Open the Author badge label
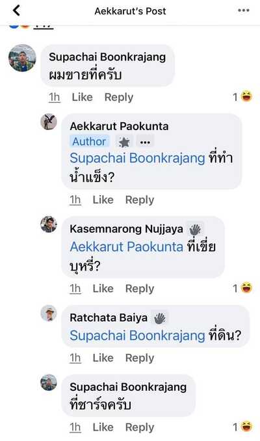Image resolution: width=260 pixels, height=441 pixels. click(89, 141)
